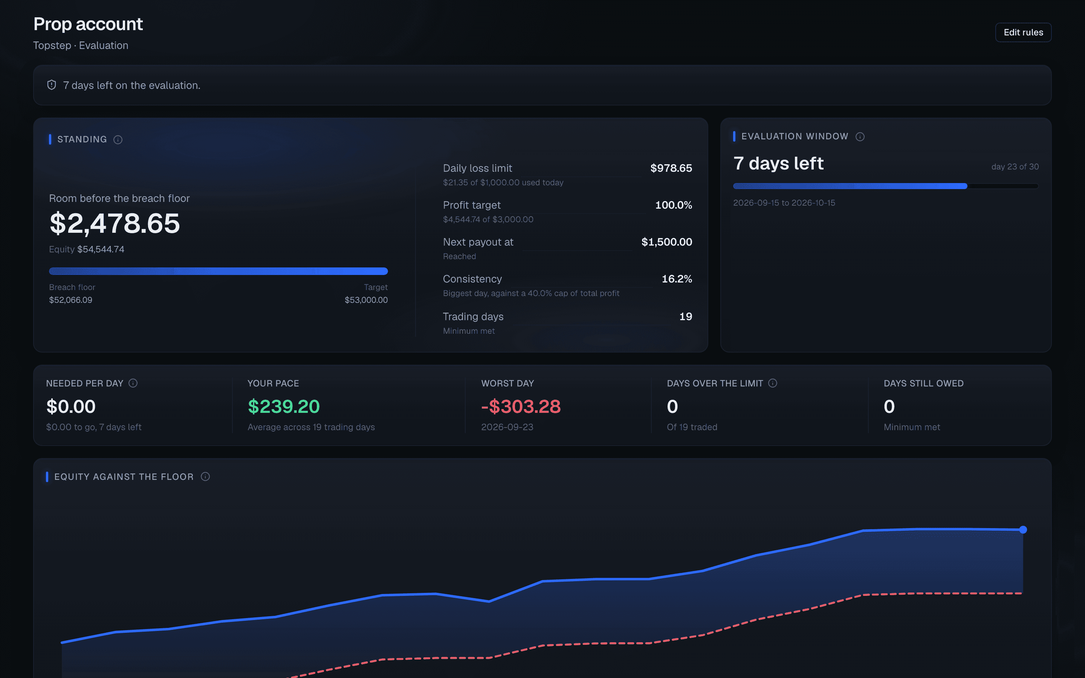
Task: Click '$0.00 to go, 7 days left' text
Action: pos(94,428)
